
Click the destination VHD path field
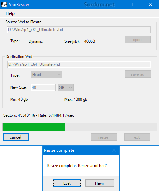pos(79,64)
